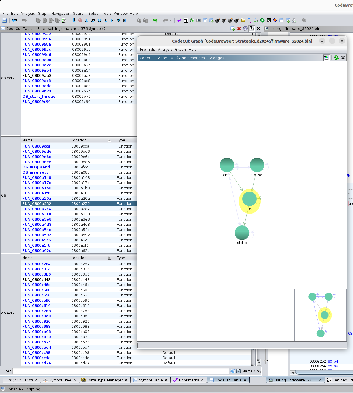Refresh the CodeCut Graph with green arrows
Screen dimensions: 353x393
click(336, 58)
